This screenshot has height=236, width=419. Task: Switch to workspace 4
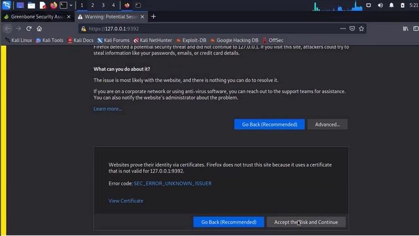tap(113, 5)
